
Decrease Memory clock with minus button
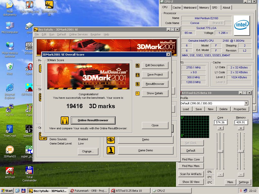point(241,175)
